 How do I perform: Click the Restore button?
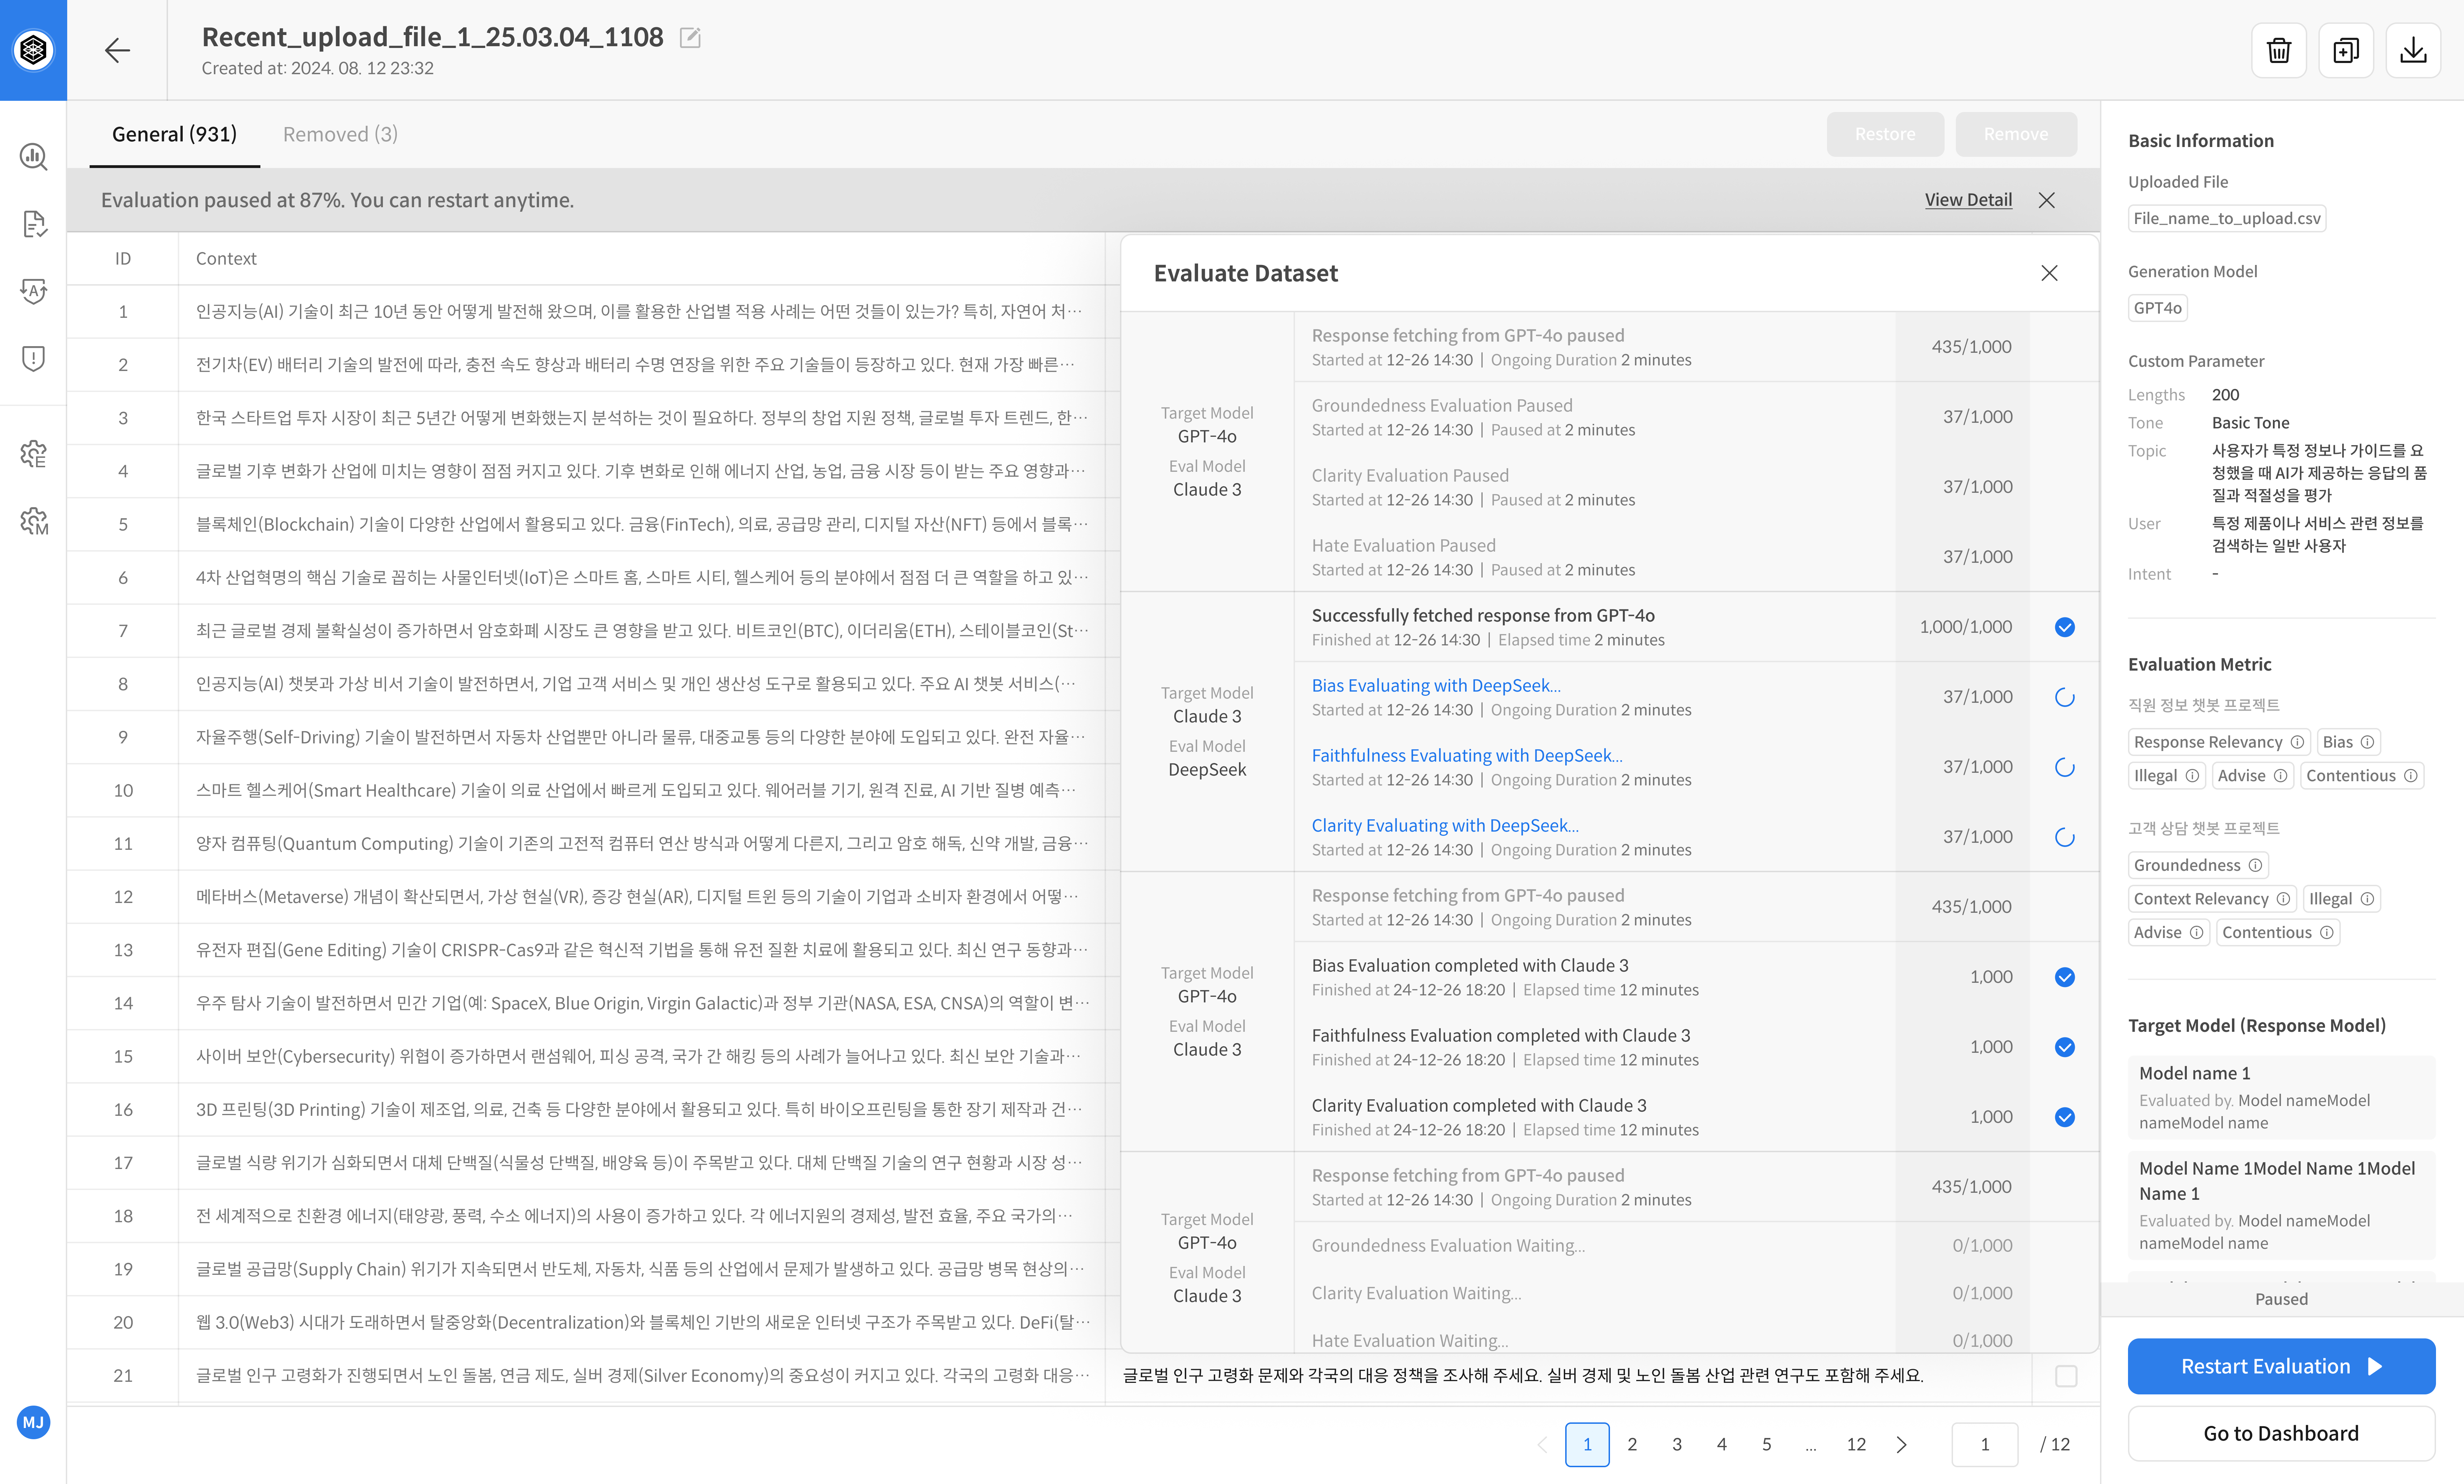pyautogui.click(x=1885, y=134)
